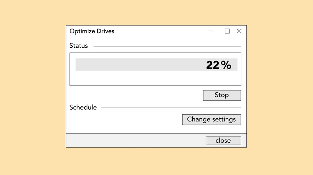The height and width of the screenshot is (175, 313).
Task: Click the close button in the footer
Action: [x=223, y=141]
